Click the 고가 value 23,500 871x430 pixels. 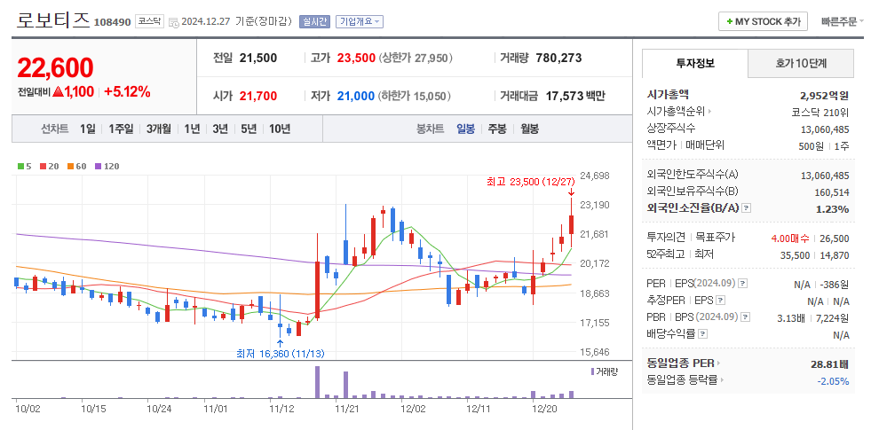[356, 58]
